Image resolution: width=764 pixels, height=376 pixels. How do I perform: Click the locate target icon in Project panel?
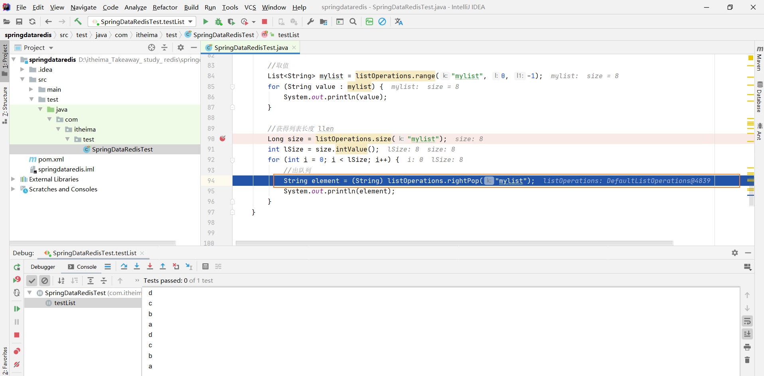(152, 47)
